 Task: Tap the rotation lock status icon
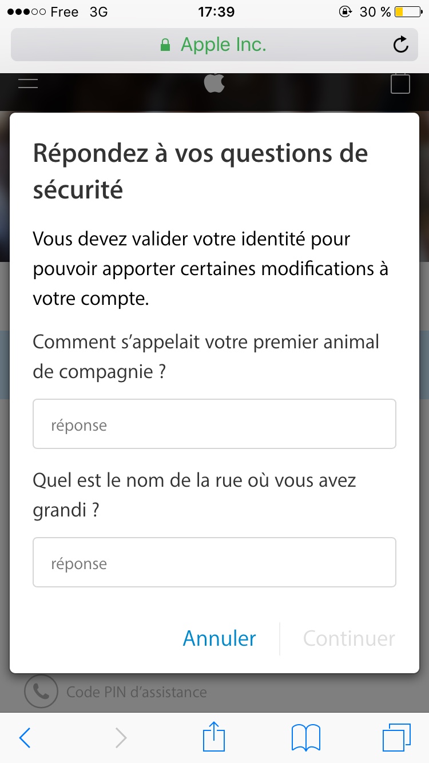pos(345,11)
